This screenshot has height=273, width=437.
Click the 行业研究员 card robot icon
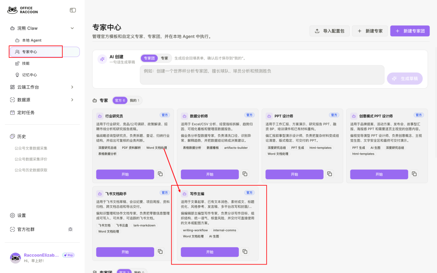coord(100,116)
